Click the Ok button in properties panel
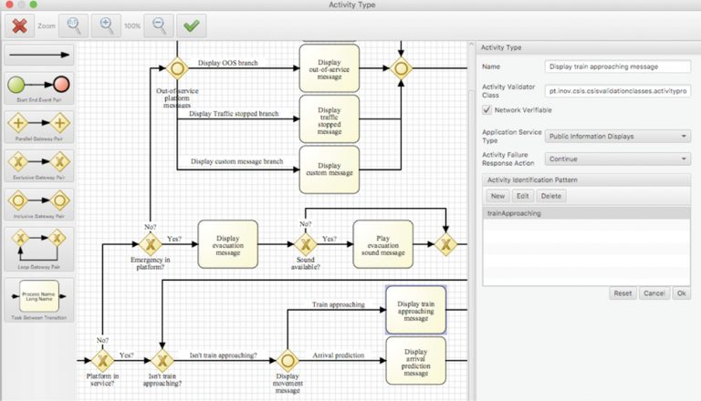This screenshot has height=401, width=701. [x=680, y=293]
